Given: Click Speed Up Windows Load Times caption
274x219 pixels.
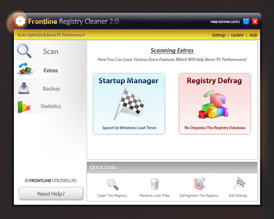Looking at the screenshot, I should coord(129,128).
